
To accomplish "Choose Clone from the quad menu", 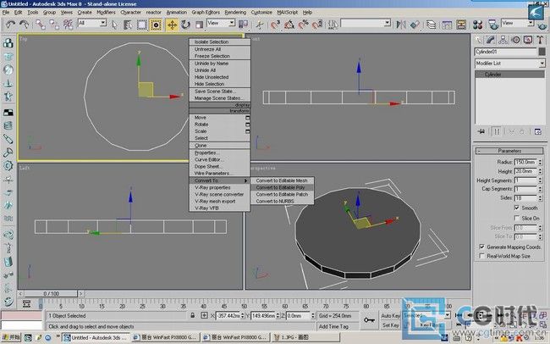I will pyautogui.click(x=220, y=146).
